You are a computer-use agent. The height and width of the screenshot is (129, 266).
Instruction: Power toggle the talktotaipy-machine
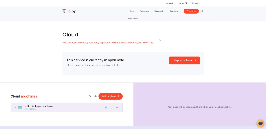click(x=106, y=107)
